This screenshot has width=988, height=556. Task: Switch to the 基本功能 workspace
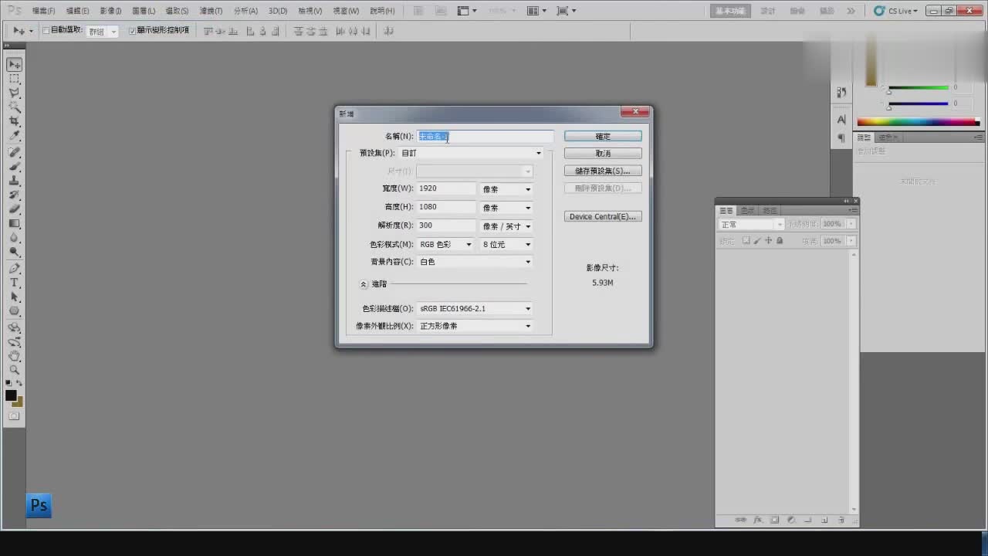730,11
